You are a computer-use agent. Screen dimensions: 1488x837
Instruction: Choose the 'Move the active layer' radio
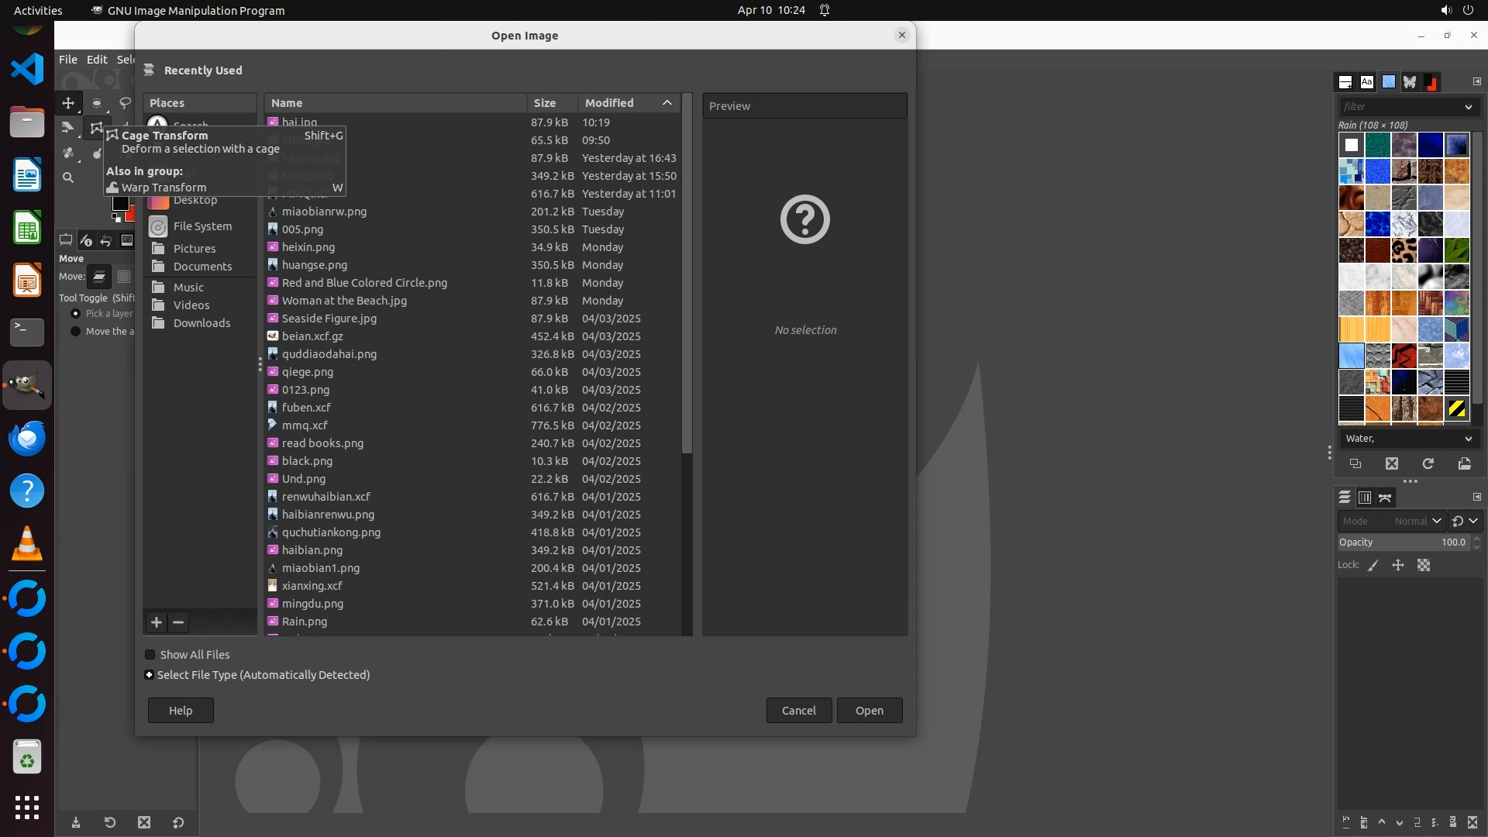click(x=75, y=332)
